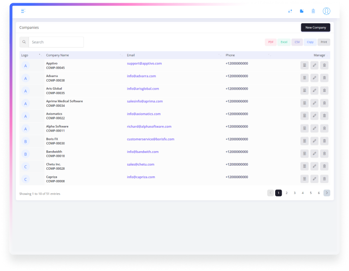Click the New Company button
The image size is (349, 271).
tap(316, 28)
